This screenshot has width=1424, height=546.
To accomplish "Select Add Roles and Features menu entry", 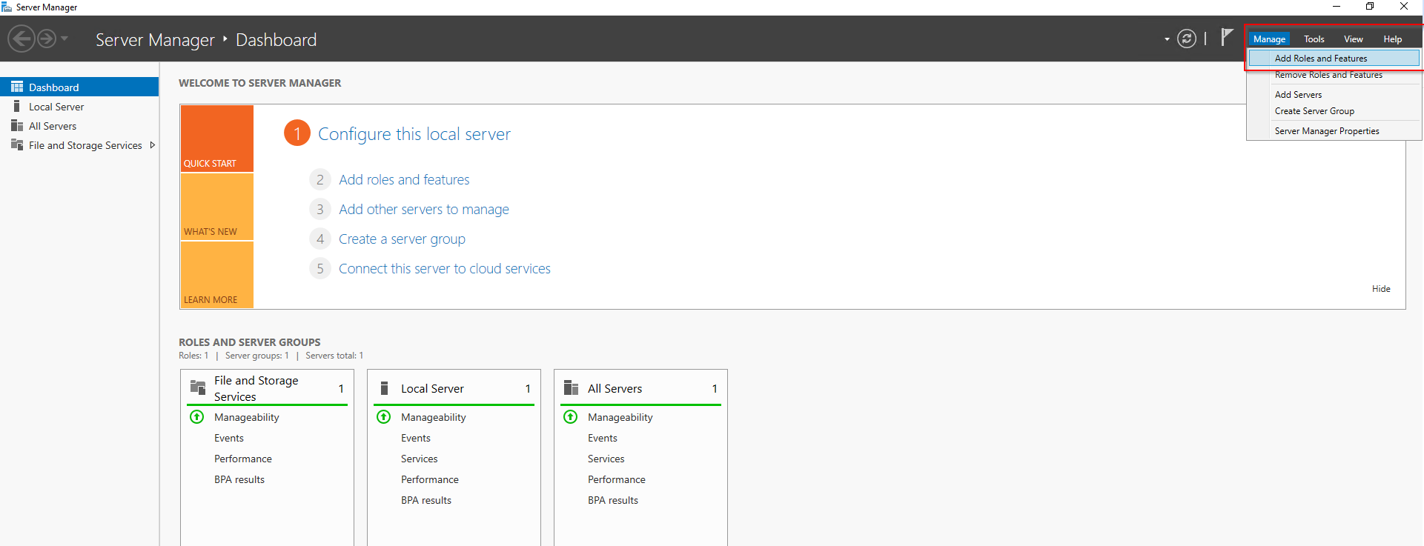I will tap(1320, 59).
